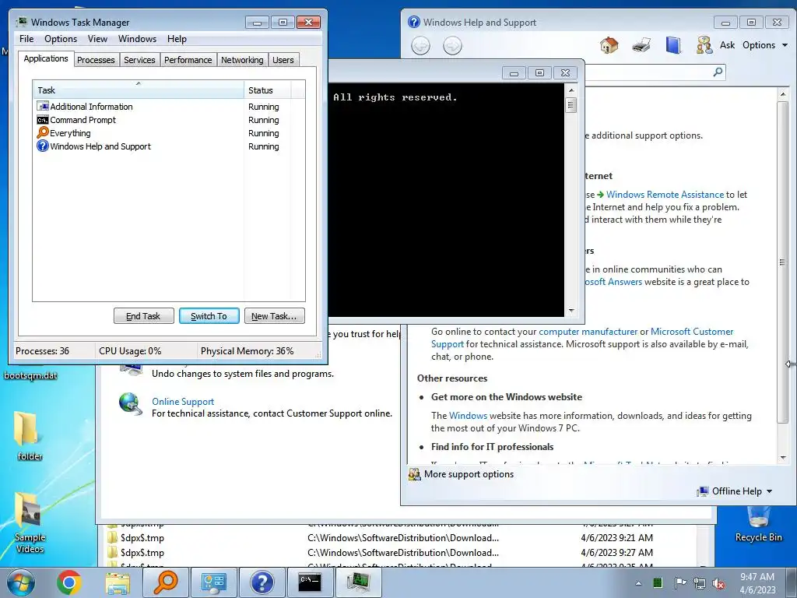The image size is (797, 598).
Task: Open the folder desktop icon
Action: click(x=28, y=435)
